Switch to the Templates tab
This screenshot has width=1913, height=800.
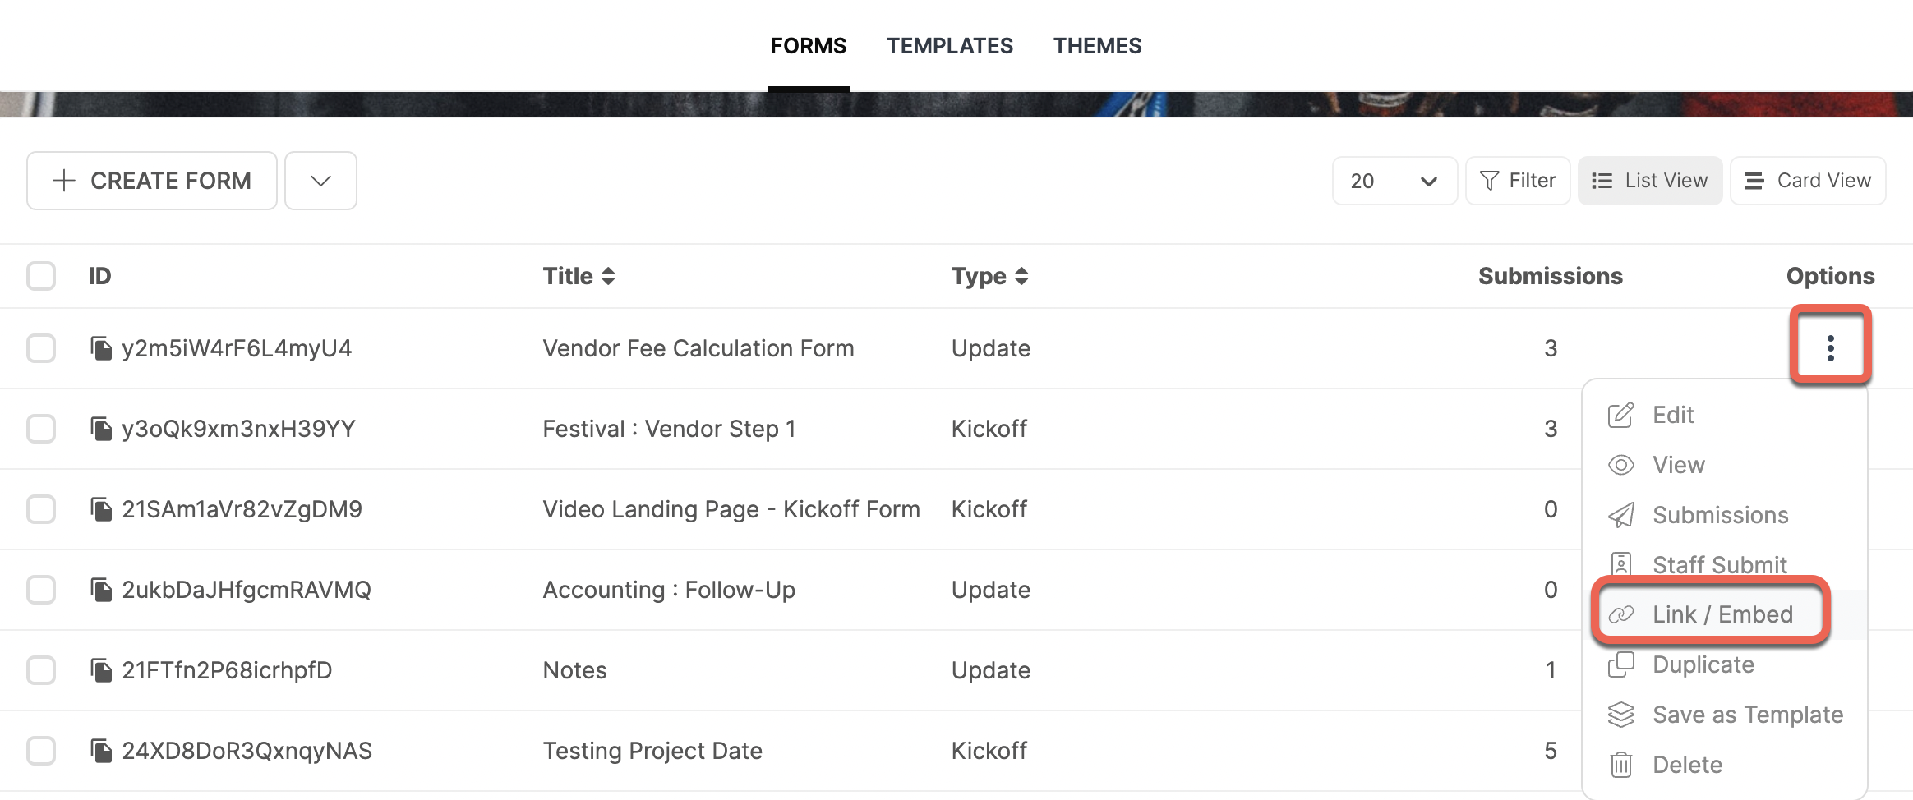949,46
